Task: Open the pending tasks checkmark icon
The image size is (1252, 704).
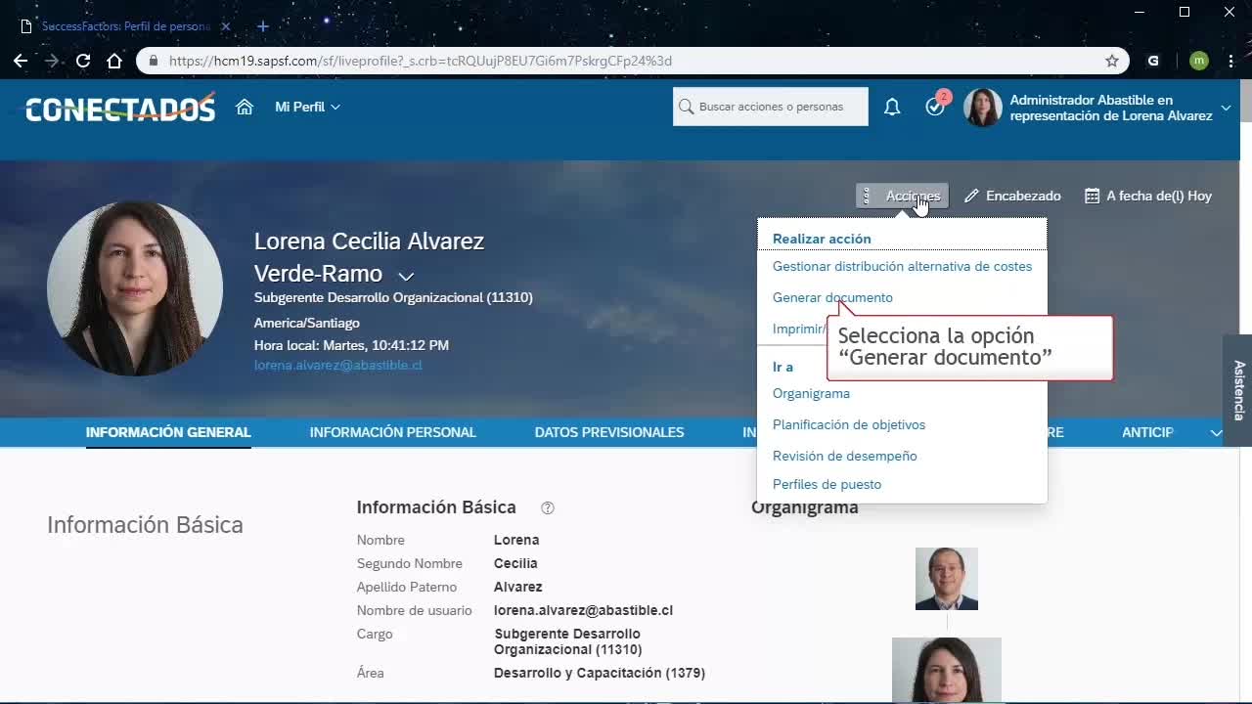Action: [935, 107]
